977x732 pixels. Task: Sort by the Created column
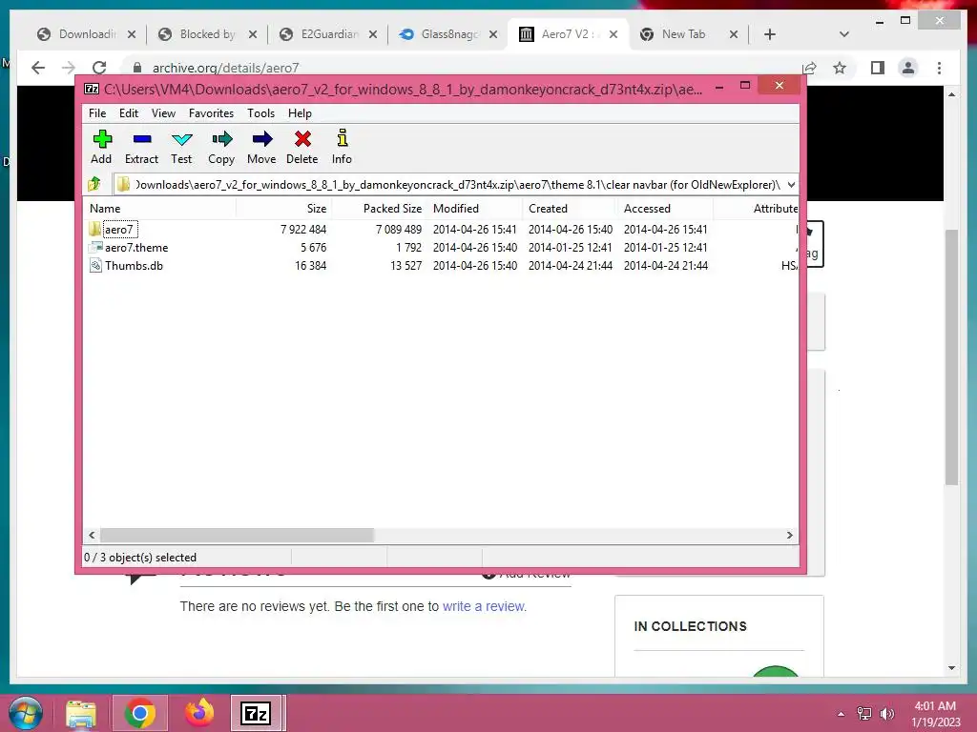570,209
